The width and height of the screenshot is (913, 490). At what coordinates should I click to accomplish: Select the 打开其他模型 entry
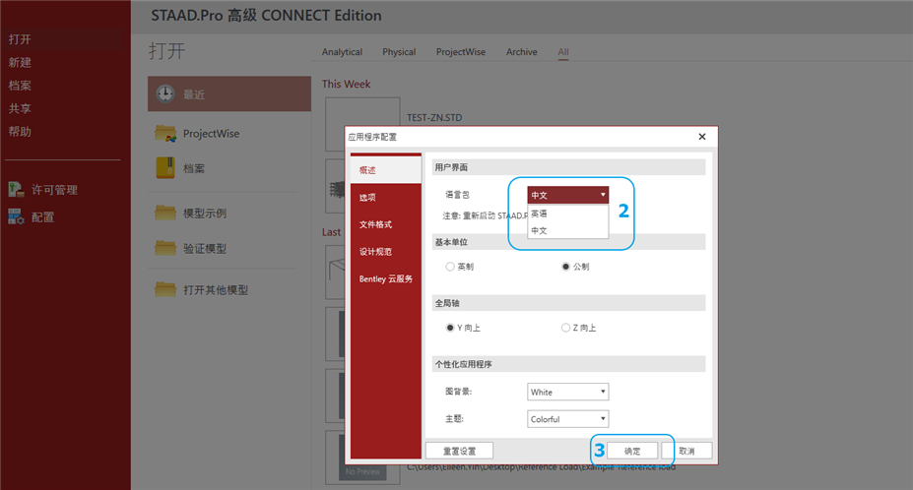(x=228, y=289)
